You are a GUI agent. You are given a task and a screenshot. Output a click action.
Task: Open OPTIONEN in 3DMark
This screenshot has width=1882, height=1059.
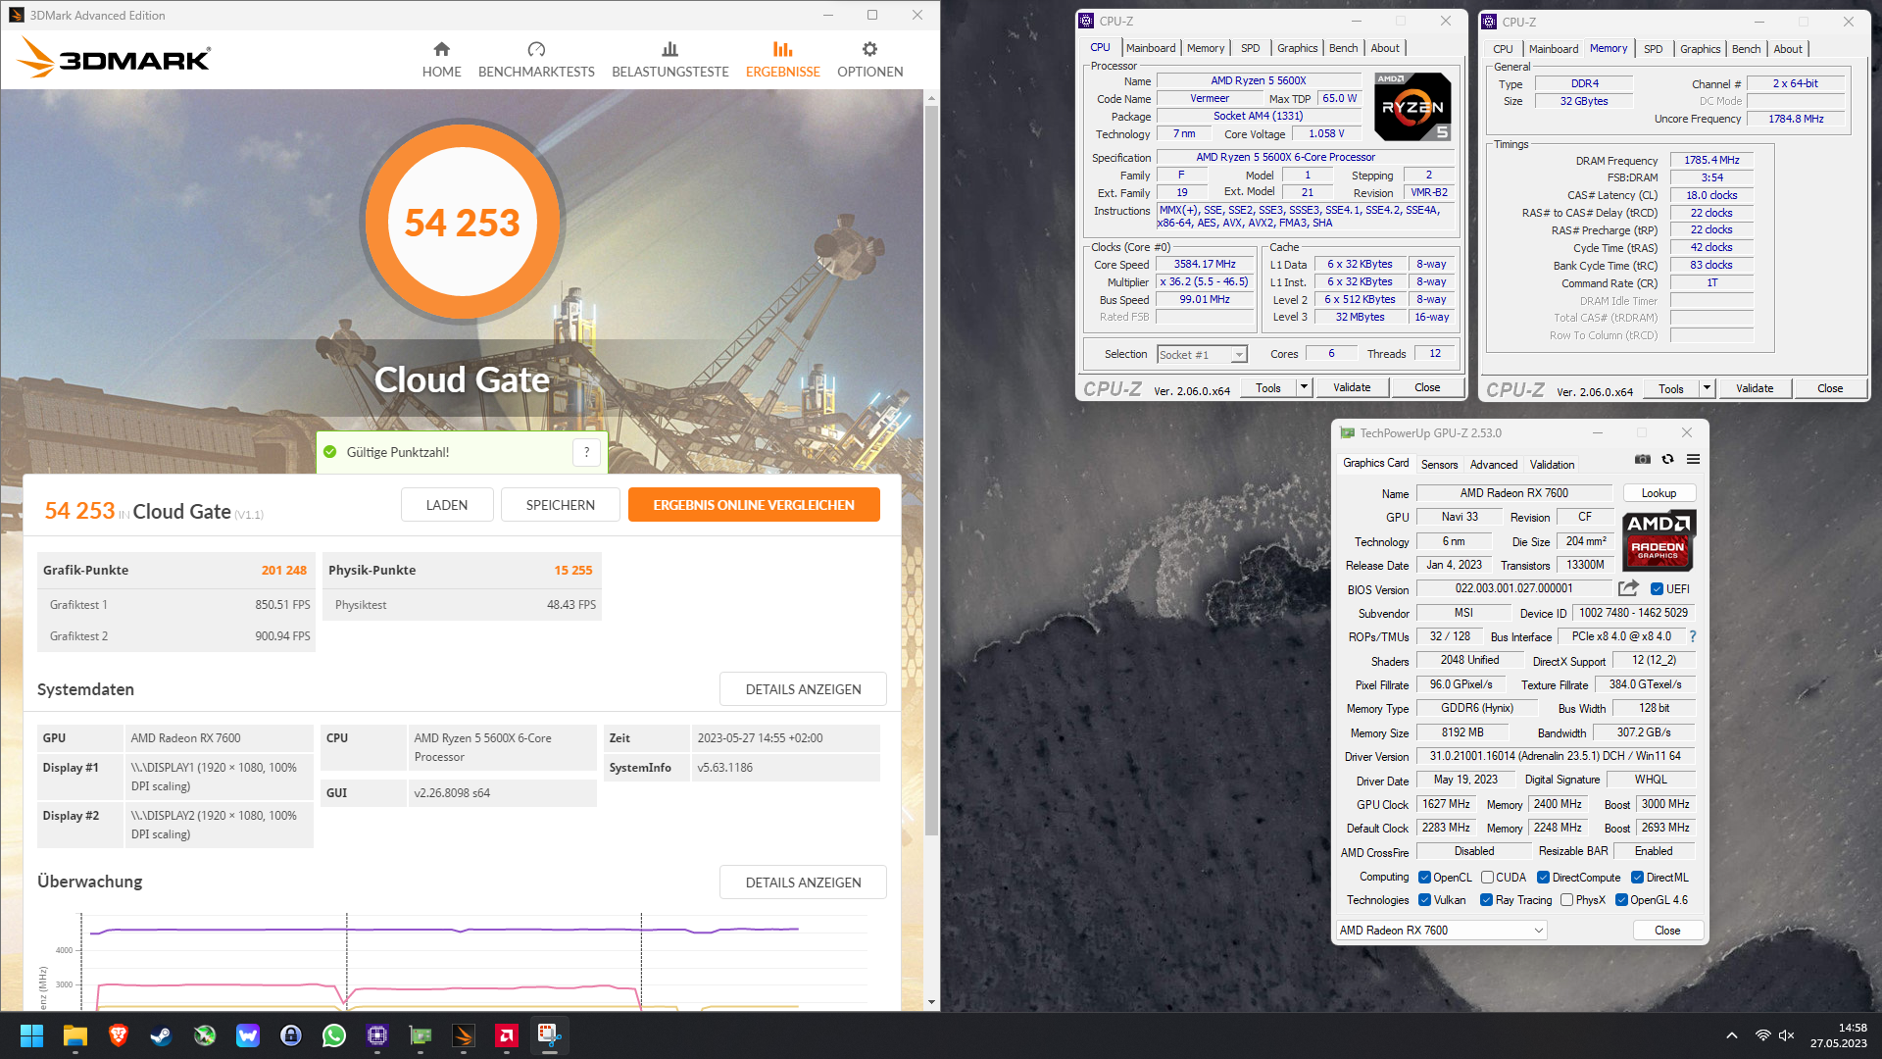869,60
